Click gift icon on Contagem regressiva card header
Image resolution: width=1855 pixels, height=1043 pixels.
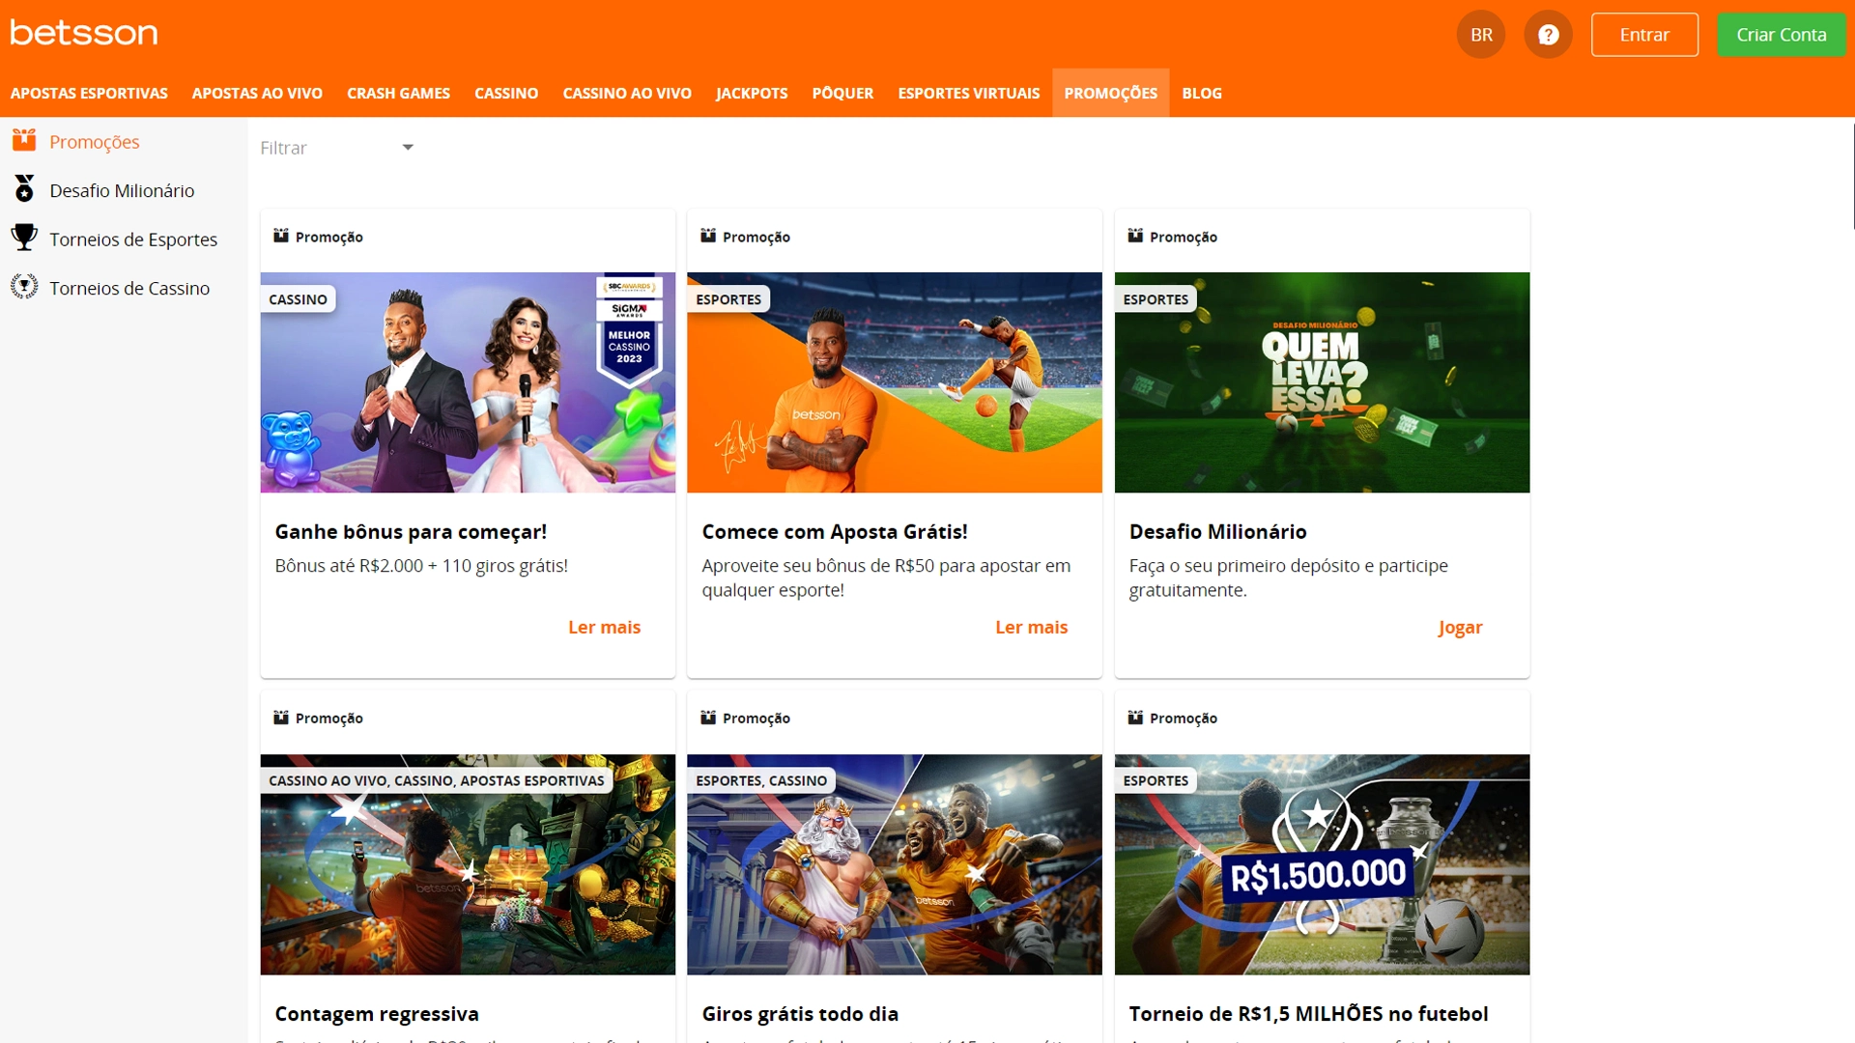click(x=281, y=718)
